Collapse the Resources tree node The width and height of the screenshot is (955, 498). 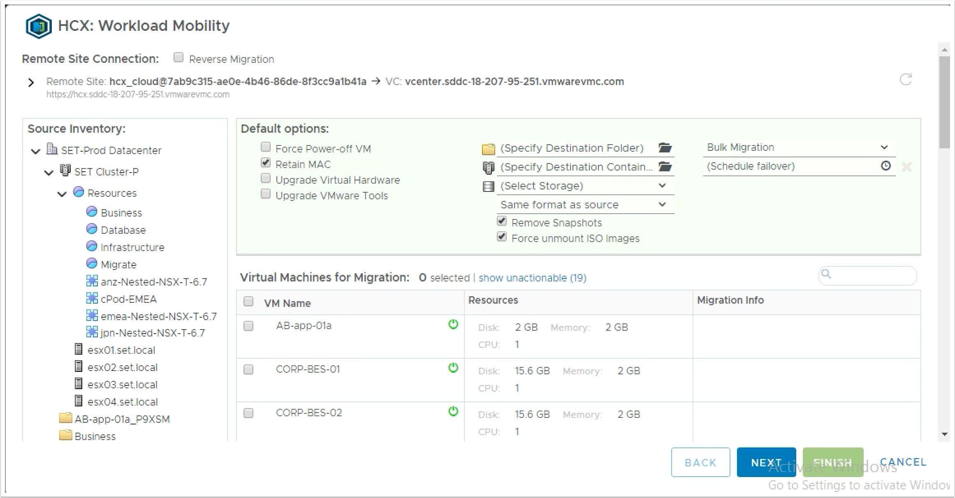pyautogui.click(x=62, y=194)
